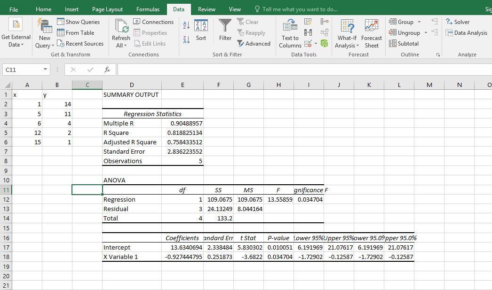
Task: Launch the Solver add-in
Action: [x=458, y=22]
